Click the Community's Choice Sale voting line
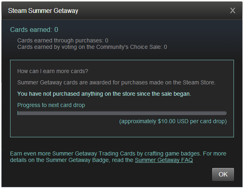Image resolution: width=244 pixels, height=189 pixels. (92, 47)
